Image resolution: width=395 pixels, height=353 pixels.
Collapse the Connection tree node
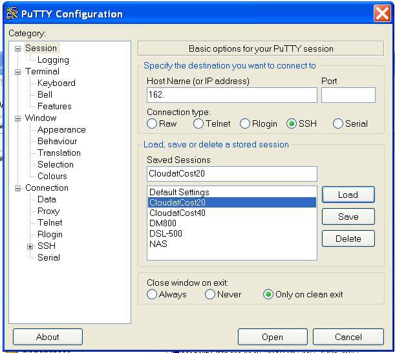17,188
